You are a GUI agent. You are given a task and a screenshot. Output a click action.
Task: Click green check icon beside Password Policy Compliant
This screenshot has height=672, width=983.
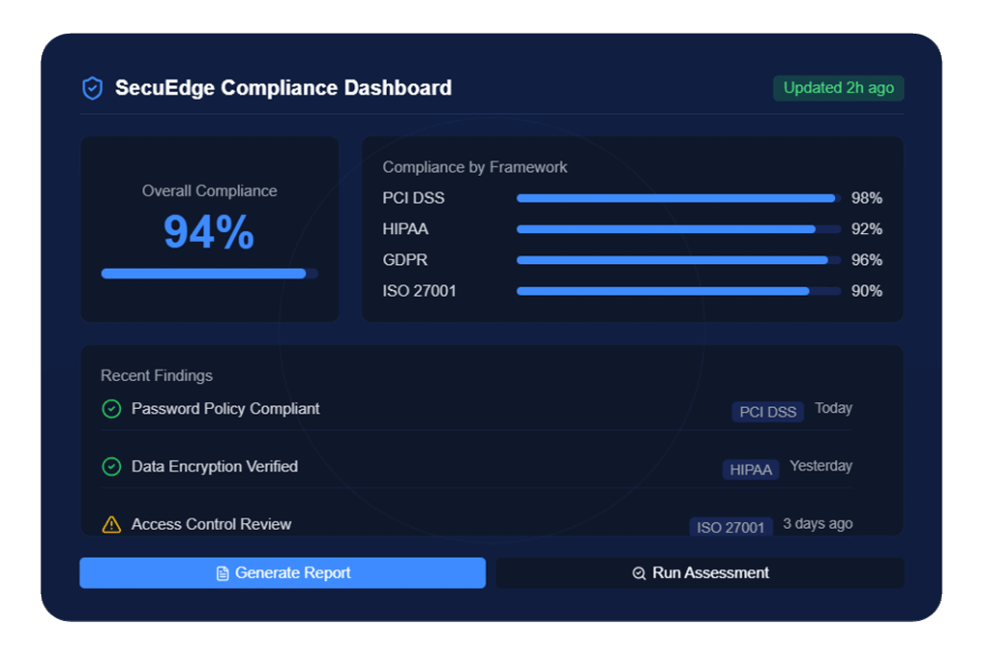click(x=111, y=409)
